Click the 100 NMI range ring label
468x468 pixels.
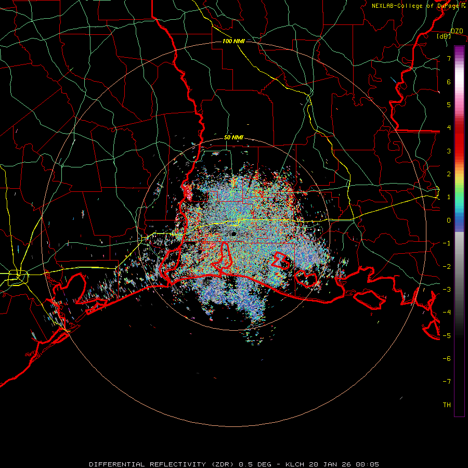tap(233, 41)
